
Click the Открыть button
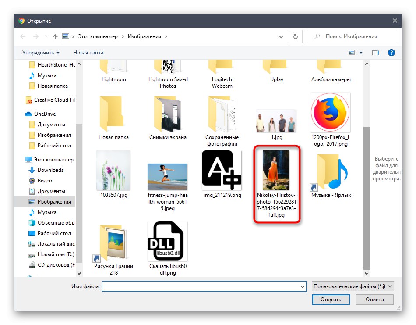(331, 300)
